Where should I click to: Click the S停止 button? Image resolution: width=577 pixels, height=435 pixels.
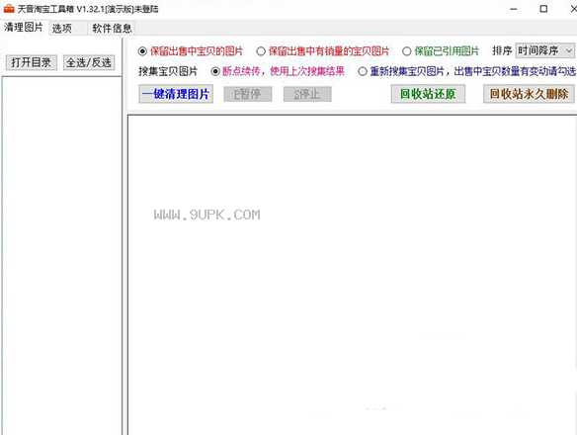pos(307,94)
